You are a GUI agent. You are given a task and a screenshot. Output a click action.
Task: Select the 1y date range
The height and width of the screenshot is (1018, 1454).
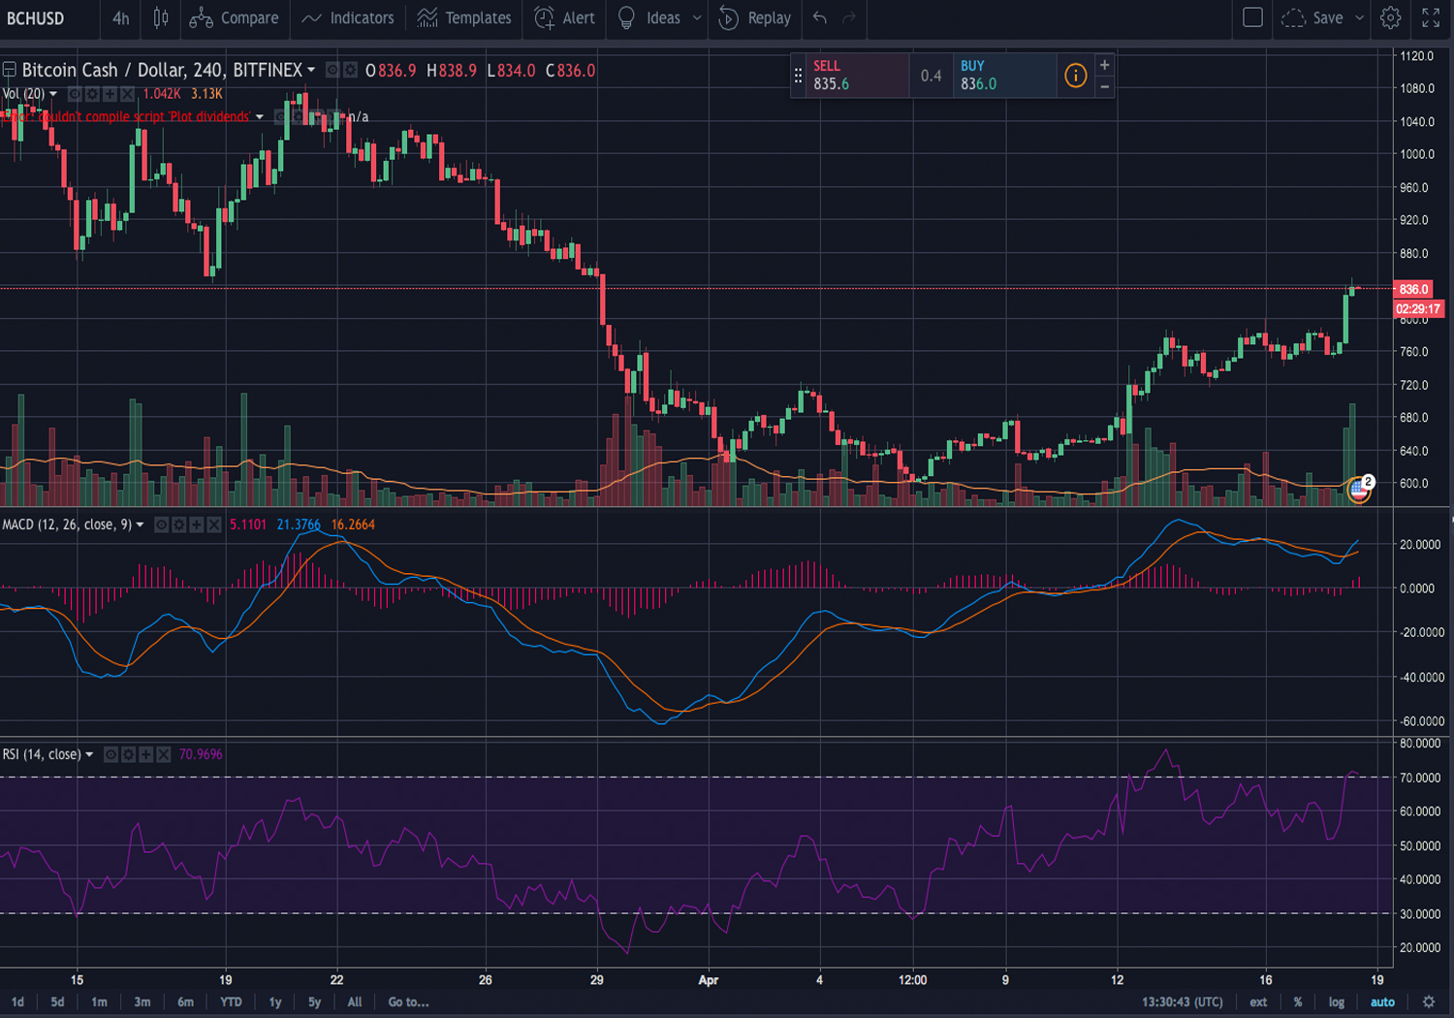click(x=275, y=1002)
